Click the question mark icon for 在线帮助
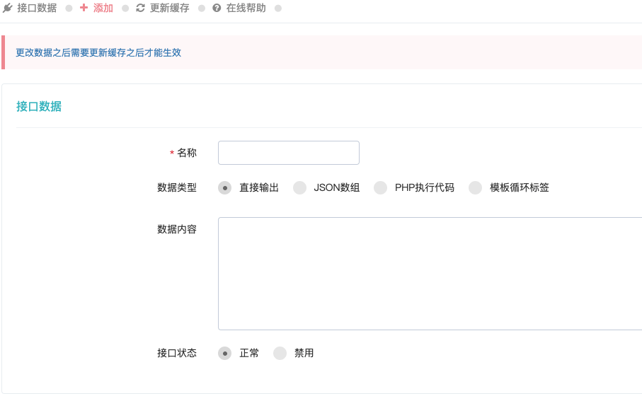The width and height of the screenshot is (642, 413). [217, 8]
